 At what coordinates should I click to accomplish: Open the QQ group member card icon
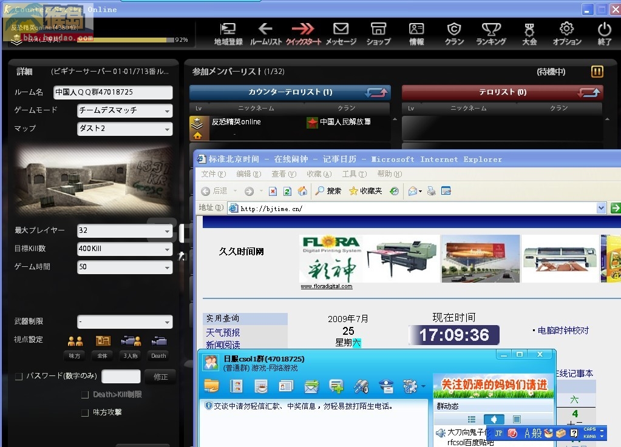click(x=286, y=386)
